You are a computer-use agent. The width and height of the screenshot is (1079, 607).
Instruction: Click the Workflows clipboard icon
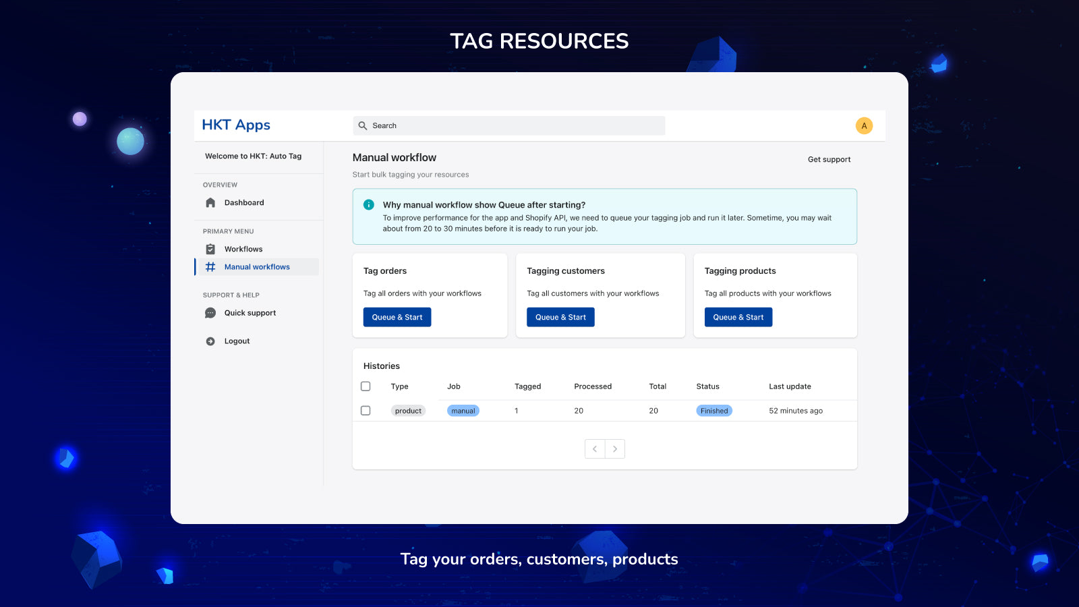210,249
